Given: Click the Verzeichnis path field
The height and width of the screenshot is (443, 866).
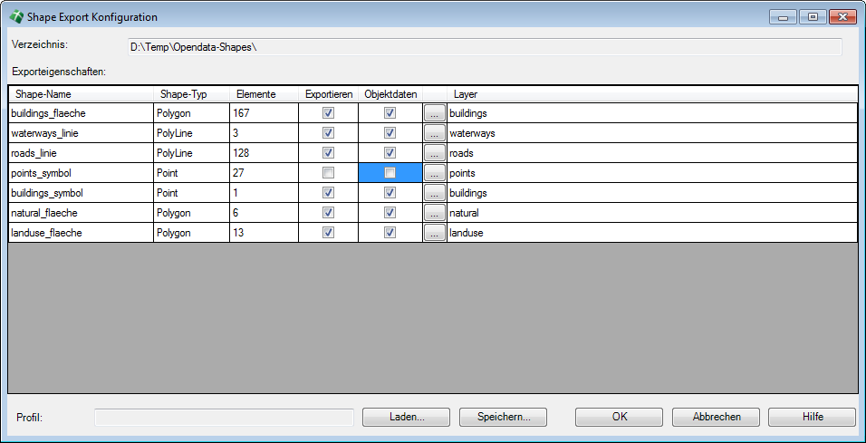Looking at the screenshot, I should point(484,46).
